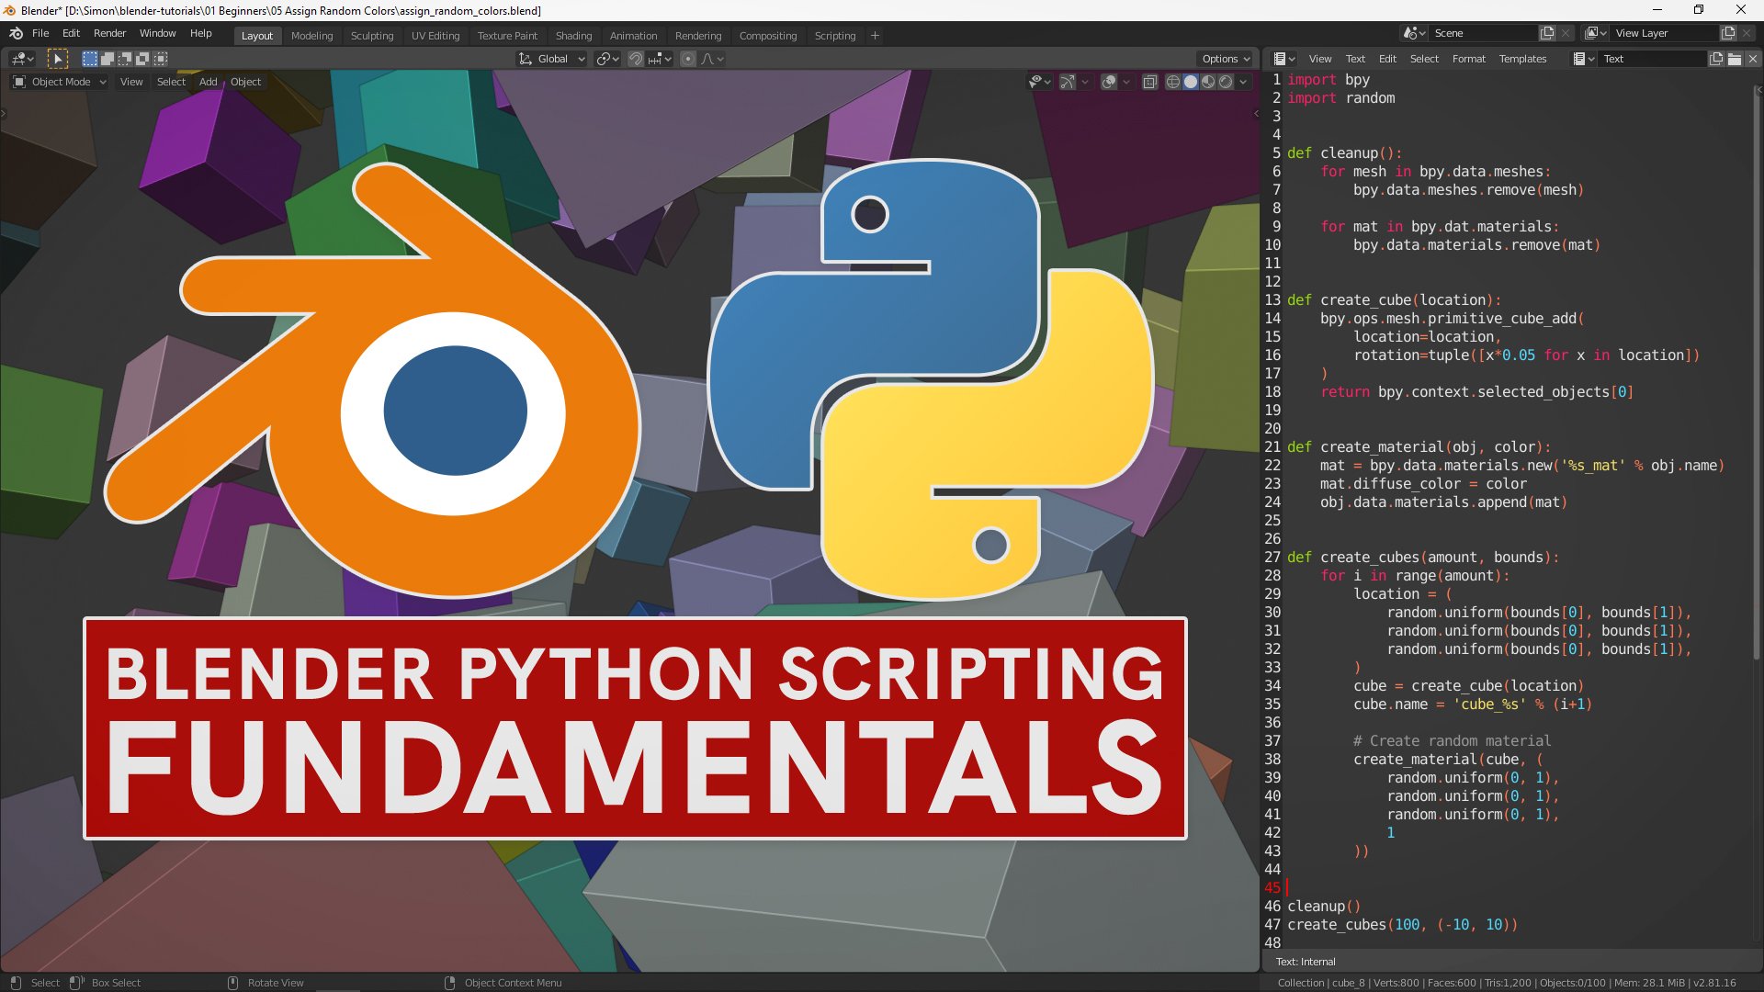Enable snapping with the magnet icon
This screenshot has height=992, width=1764.
(636, 58)
